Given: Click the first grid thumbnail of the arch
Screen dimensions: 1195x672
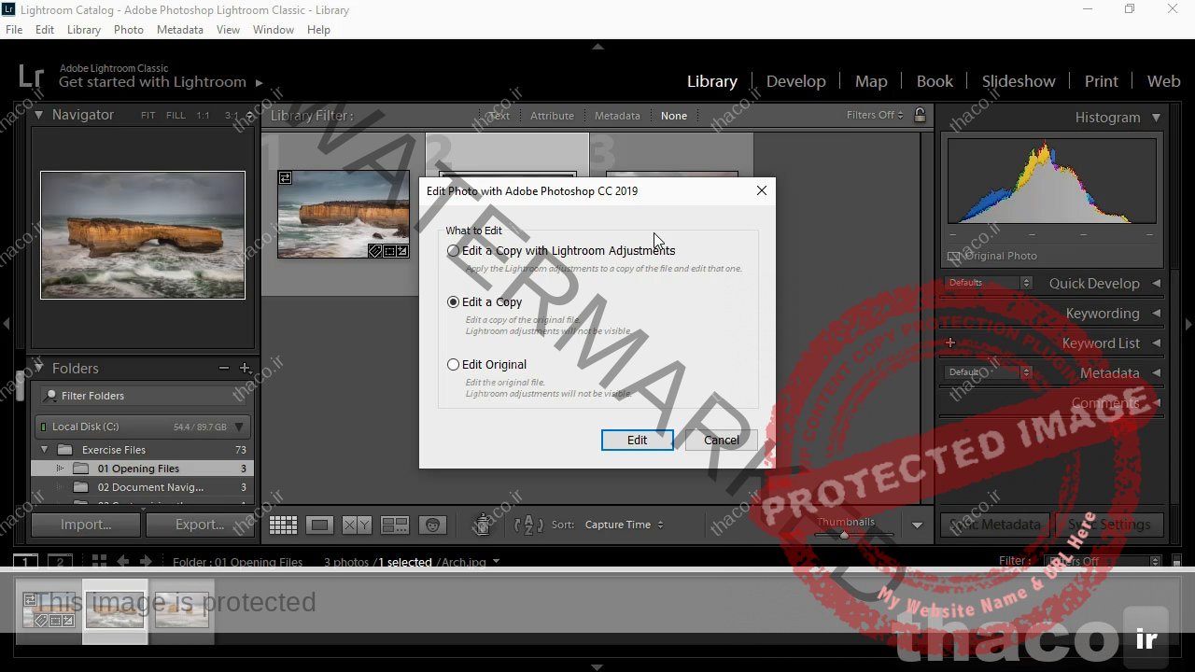Looking at the screenshot, I should pyautogui.click(x=344, y=213).
